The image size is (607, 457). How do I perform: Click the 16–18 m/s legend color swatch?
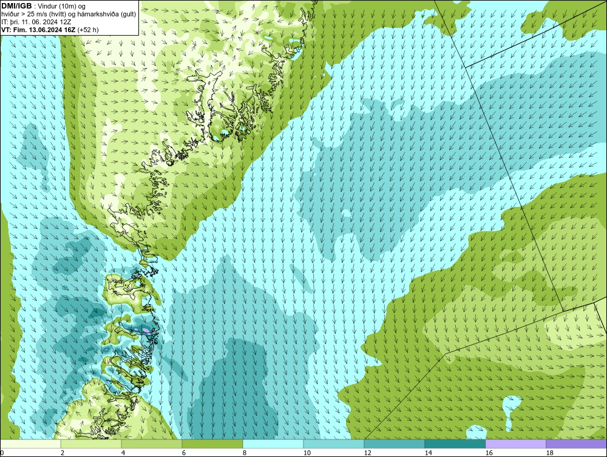[515, 444]
